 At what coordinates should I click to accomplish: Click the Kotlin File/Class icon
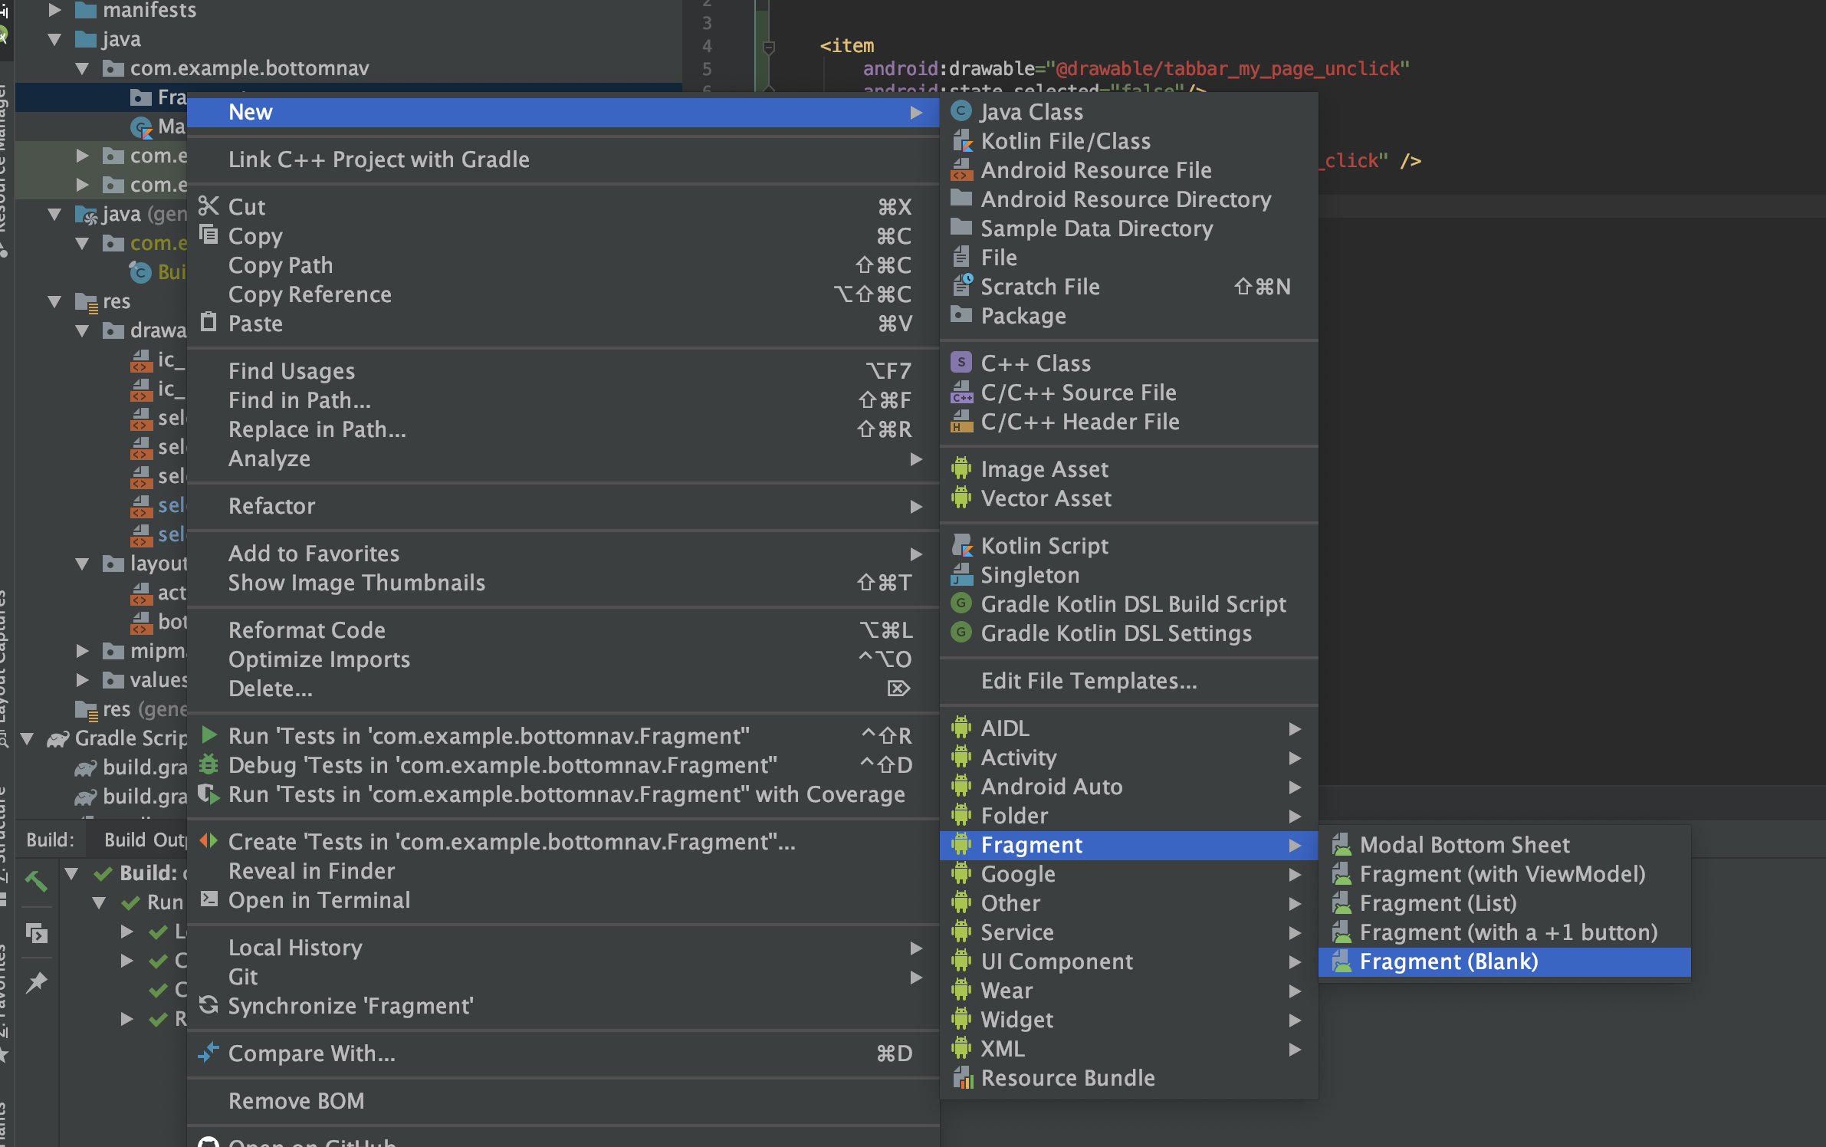961,141
